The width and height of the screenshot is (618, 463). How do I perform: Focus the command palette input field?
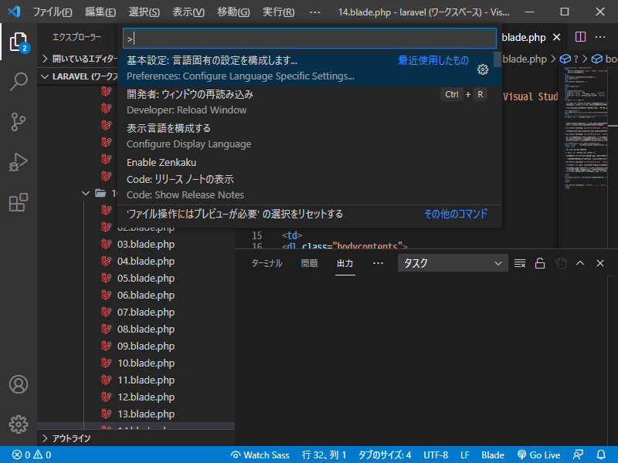pos(310,39)
